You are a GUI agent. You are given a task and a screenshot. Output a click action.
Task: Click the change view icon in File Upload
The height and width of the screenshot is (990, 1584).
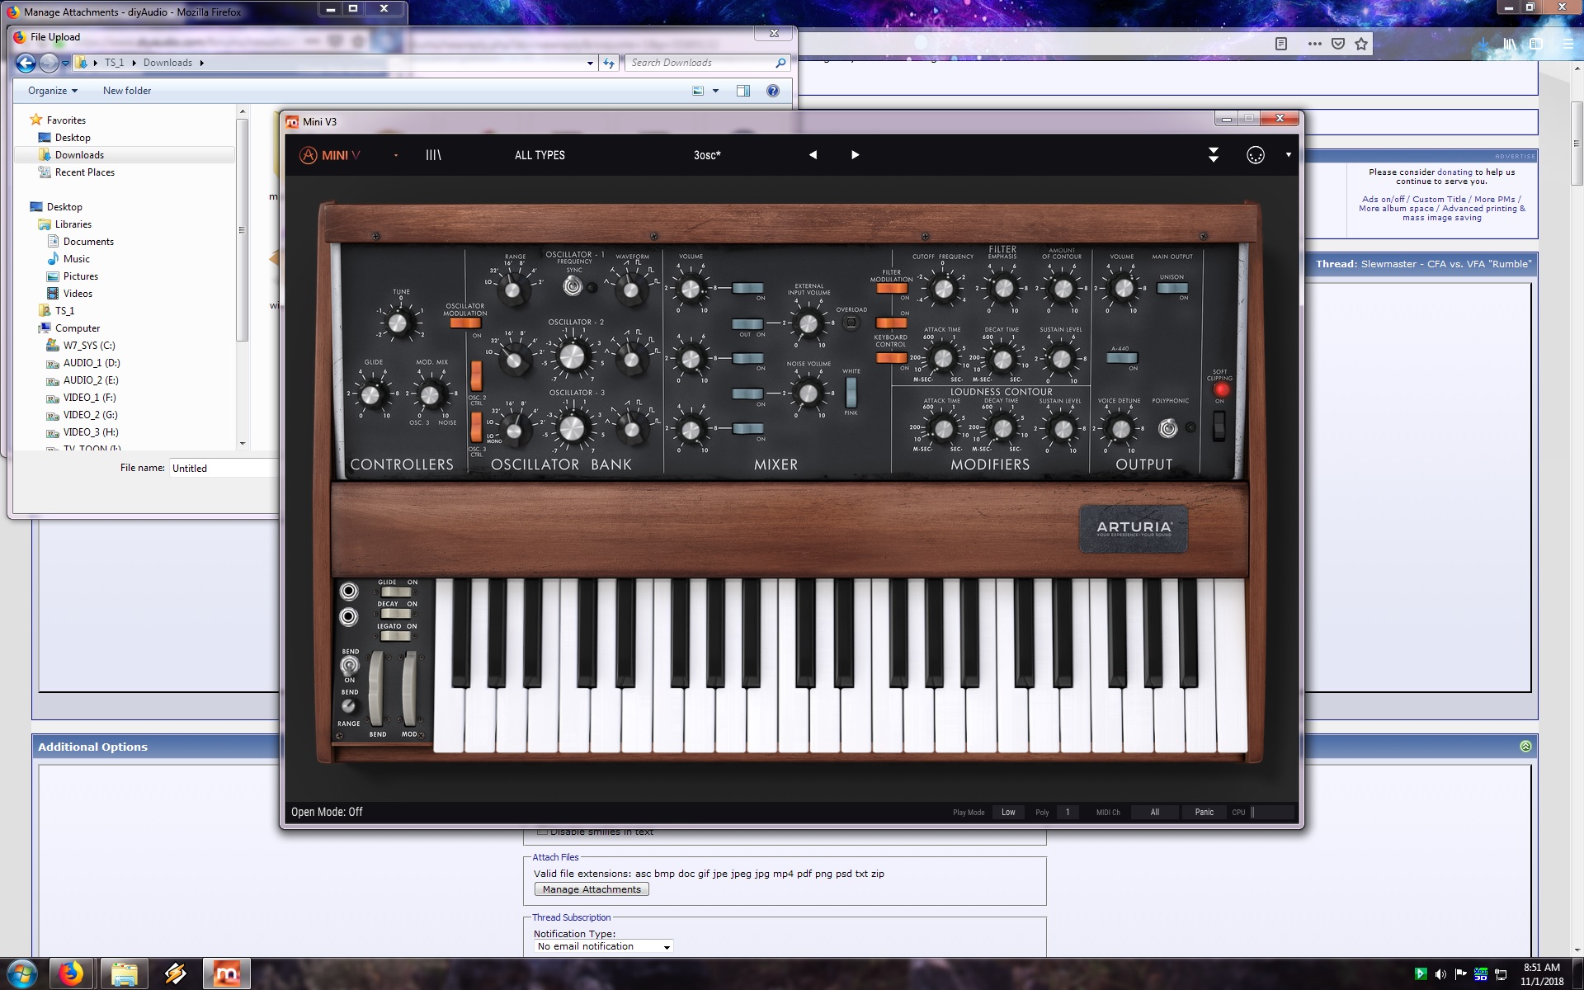698,91
